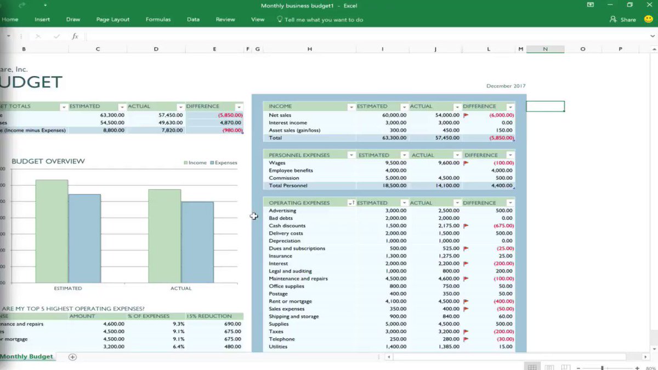Add a new sheet with the plus icon
The width and height of the screenshot is (658, 370).
72,357
